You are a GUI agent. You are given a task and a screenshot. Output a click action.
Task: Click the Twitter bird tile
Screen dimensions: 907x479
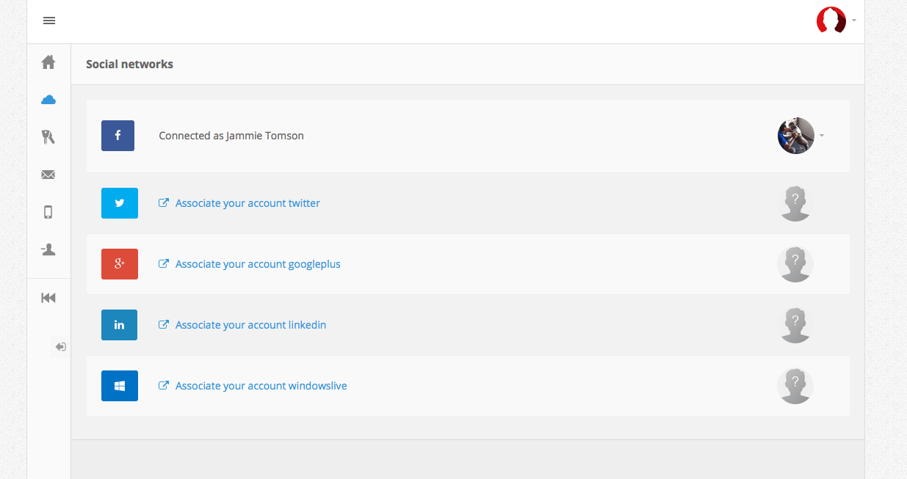(119, 203)
